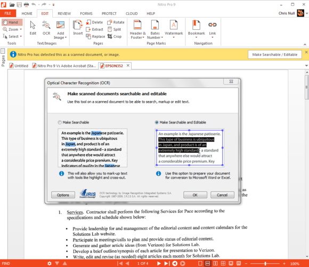Open Bates Number dropdown arrow

point(162,37)
